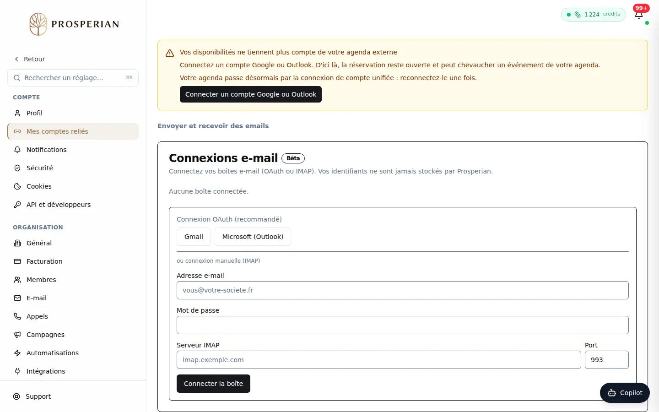Click the search magnifier icon

(17, 78)
